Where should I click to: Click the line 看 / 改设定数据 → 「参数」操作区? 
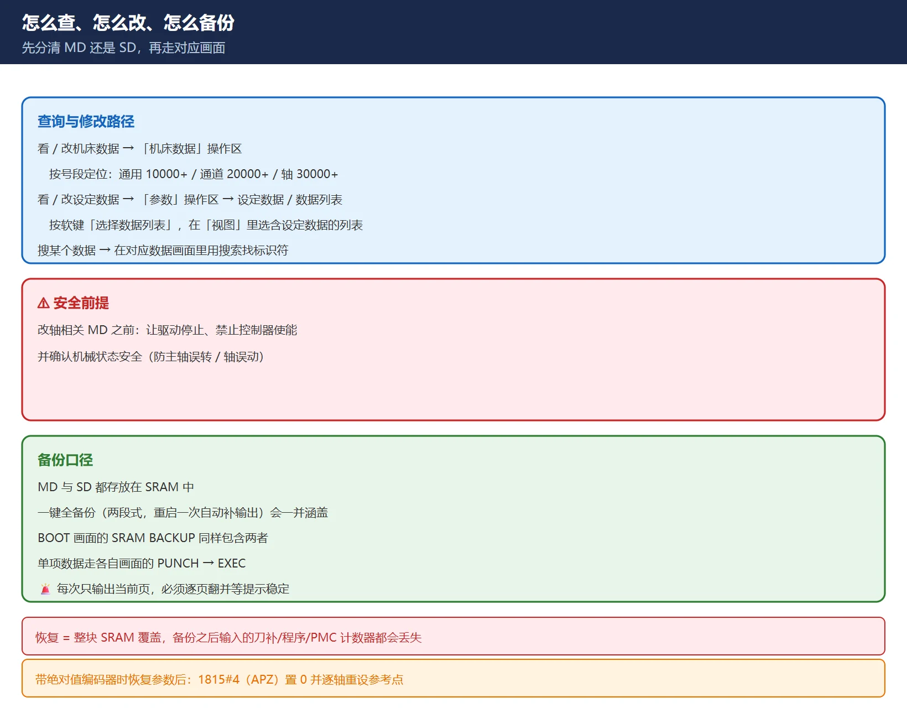click(190, 200)
